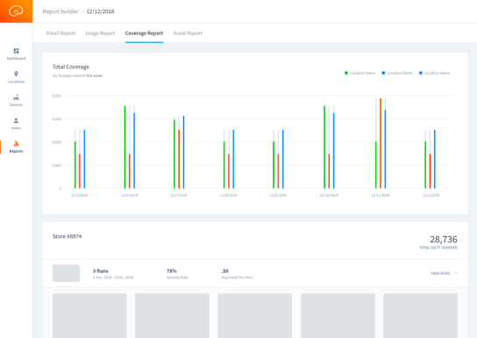Go to Locations via pin icon
The width and height of the screenshot is (477, 338).
[x=16, y=74]
